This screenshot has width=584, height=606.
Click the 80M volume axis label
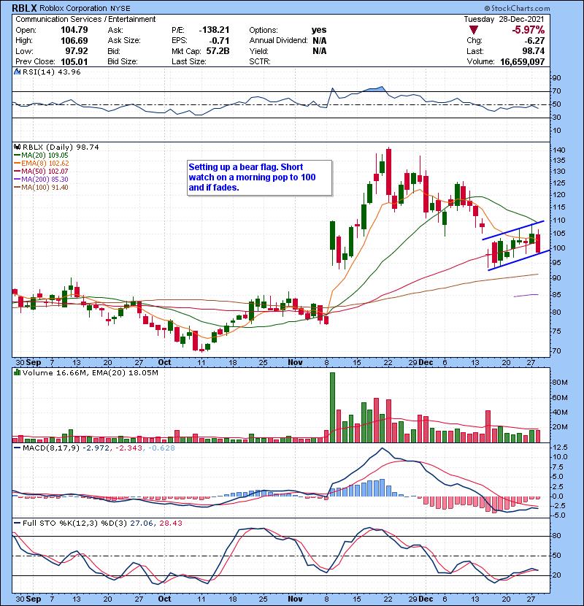tap(560, 383)
